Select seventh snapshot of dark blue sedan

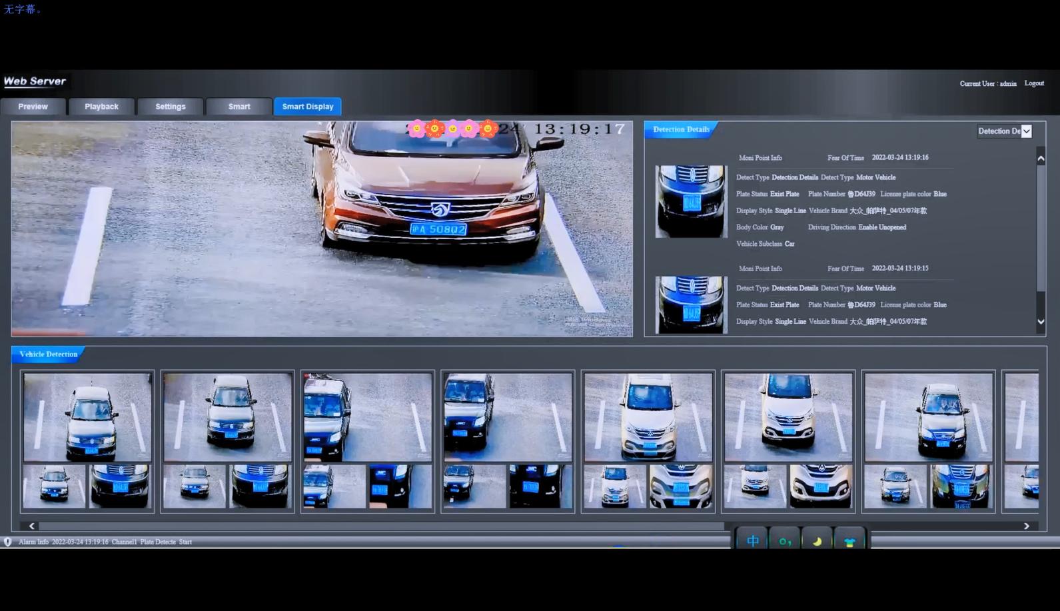(928, 417)
